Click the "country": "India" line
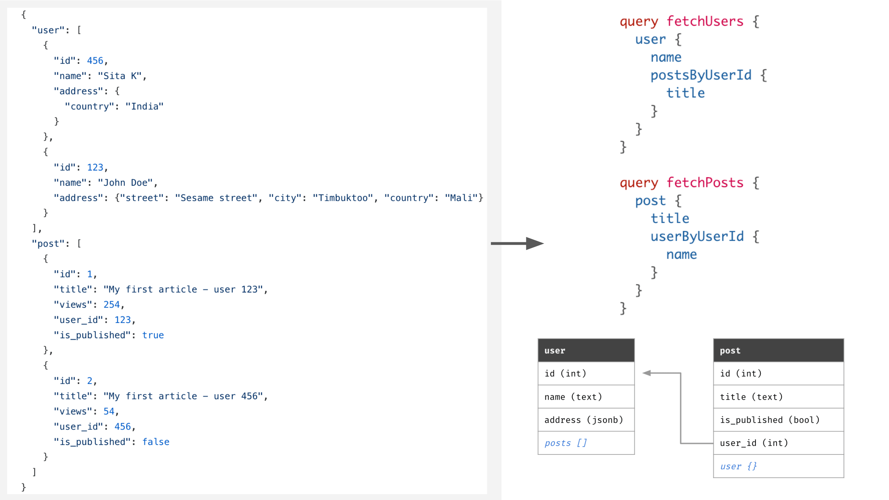This screenshot has height=500, width=889. click(x=114, y=106)
